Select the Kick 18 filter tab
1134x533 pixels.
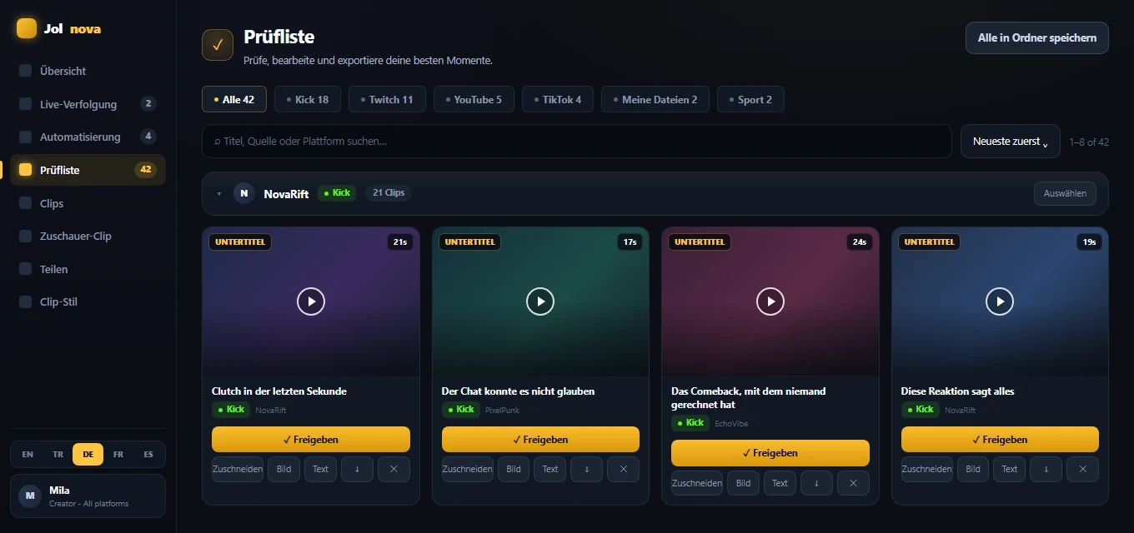click(x=308, y=99)
